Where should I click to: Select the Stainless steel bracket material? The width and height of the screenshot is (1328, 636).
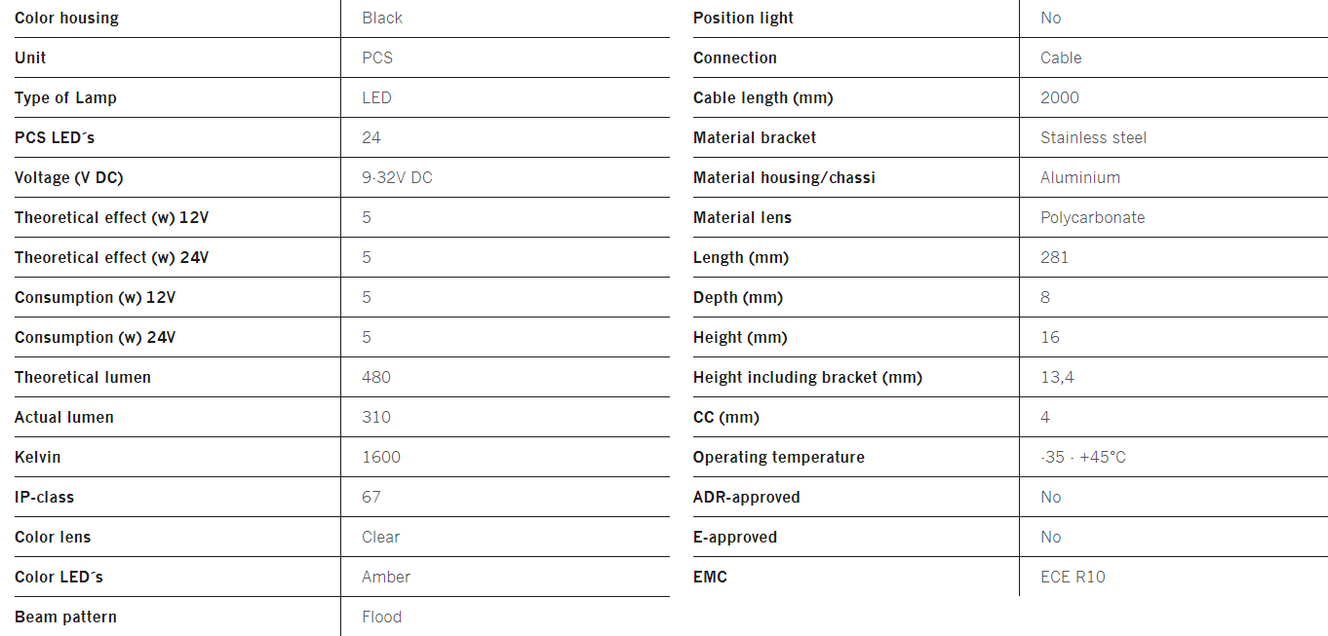click(1093, 137)
